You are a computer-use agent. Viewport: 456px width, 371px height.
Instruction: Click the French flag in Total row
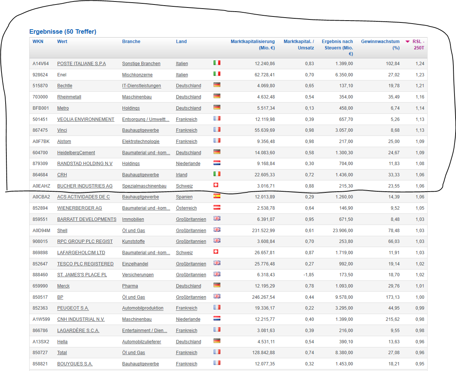(217, 352)
